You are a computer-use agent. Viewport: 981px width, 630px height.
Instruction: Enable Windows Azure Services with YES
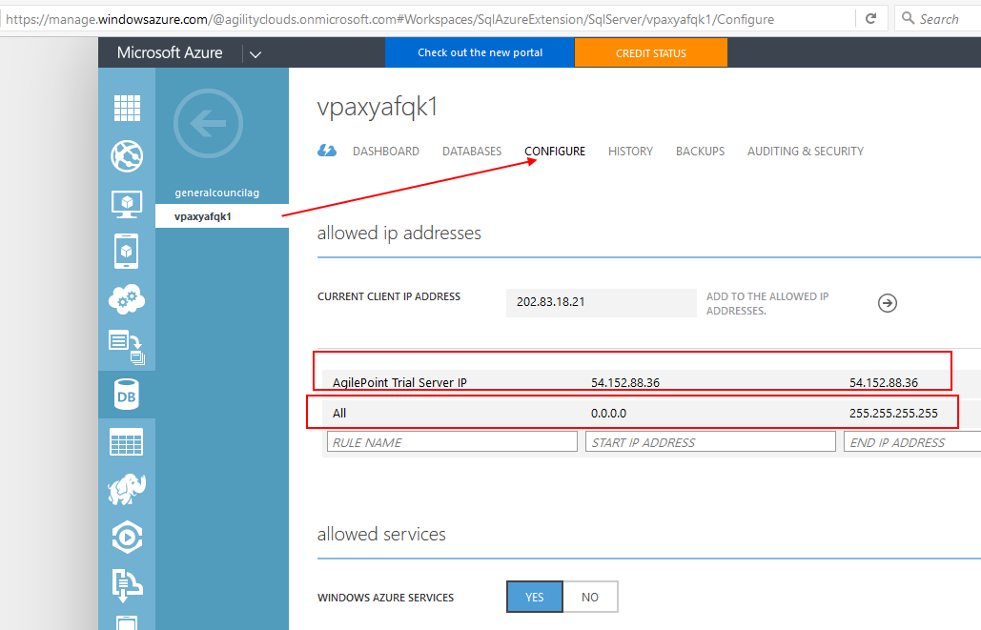pyautogui.click(x=534, y=596)
